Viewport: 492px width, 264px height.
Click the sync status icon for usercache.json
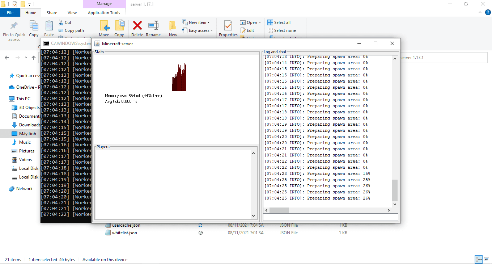pyautogui.click(x=200, y=225)
